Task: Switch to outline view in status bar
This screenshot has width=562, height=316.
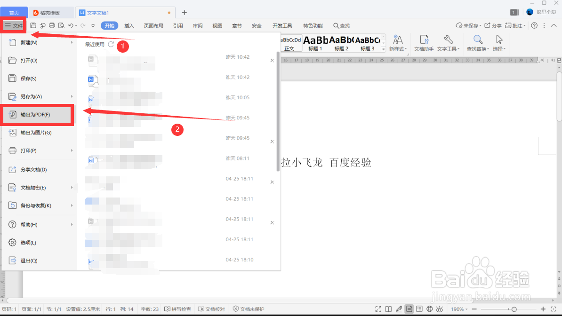Action: click(x=419, y=309)
